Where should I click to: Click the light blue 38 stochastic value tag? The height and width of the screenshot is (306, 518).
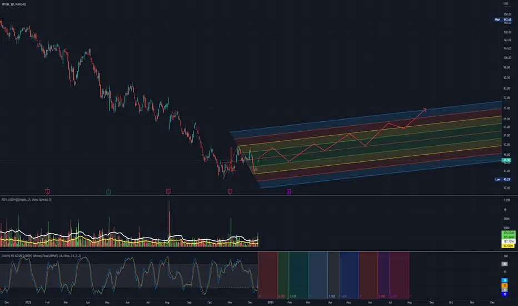pos(505,280)
